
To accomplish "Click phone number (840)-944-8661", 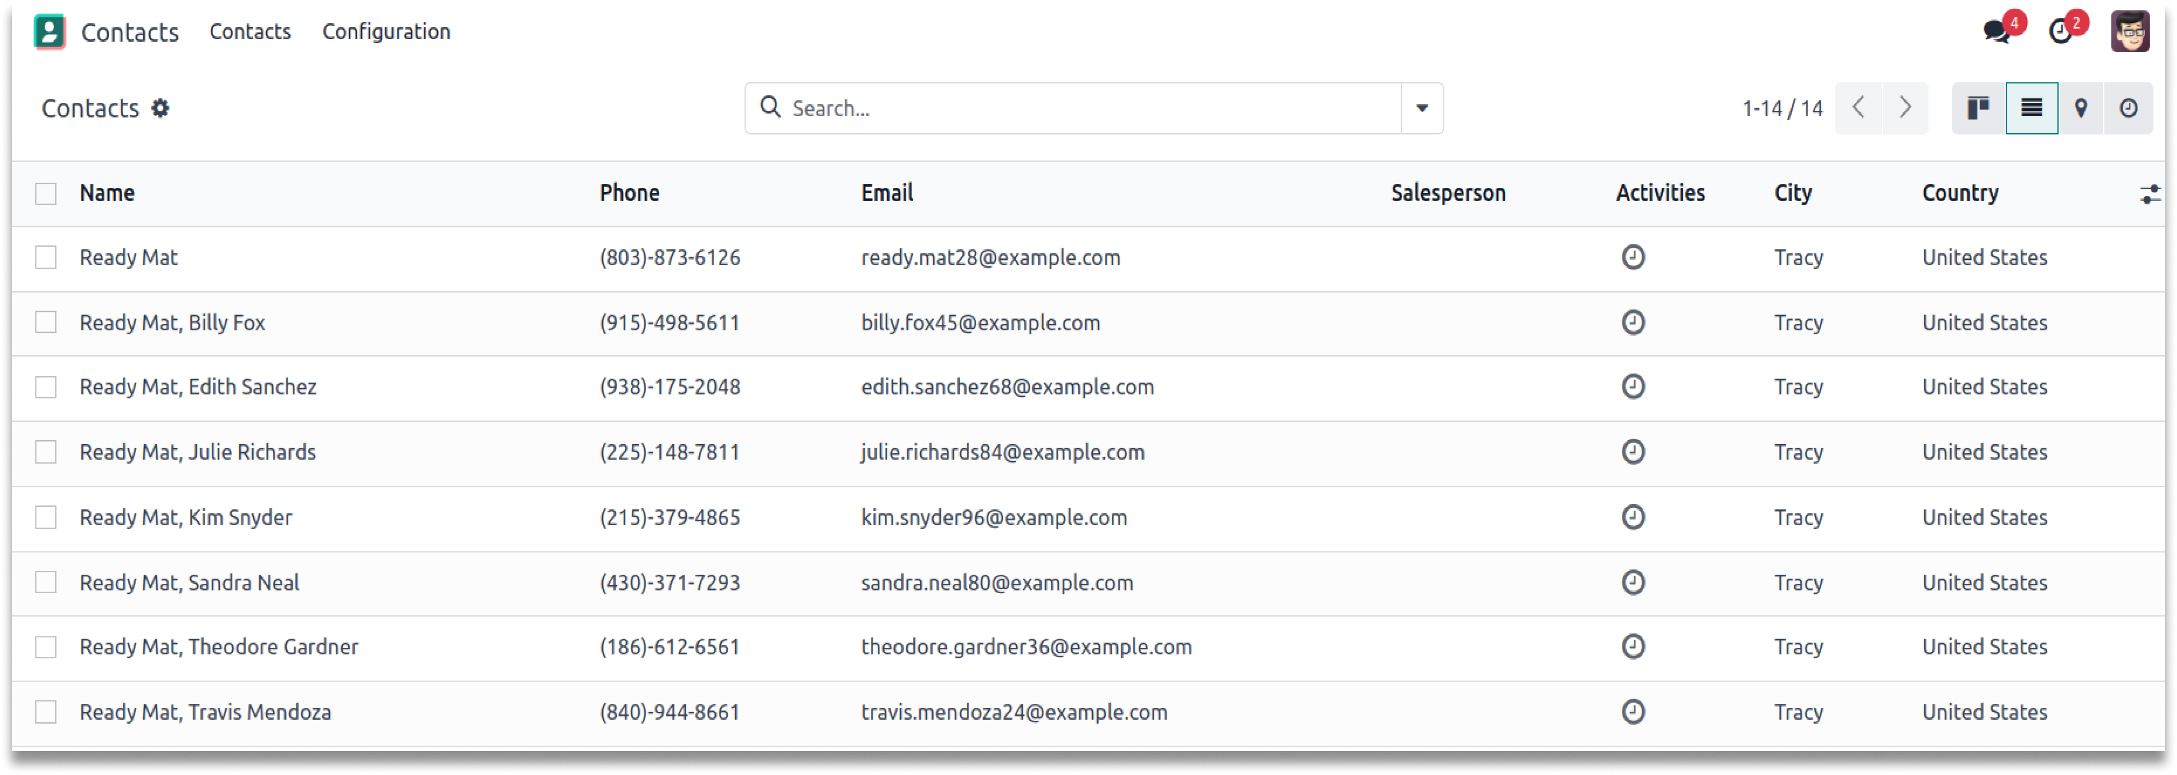I will pyautogui.click(x=670, y=712).
